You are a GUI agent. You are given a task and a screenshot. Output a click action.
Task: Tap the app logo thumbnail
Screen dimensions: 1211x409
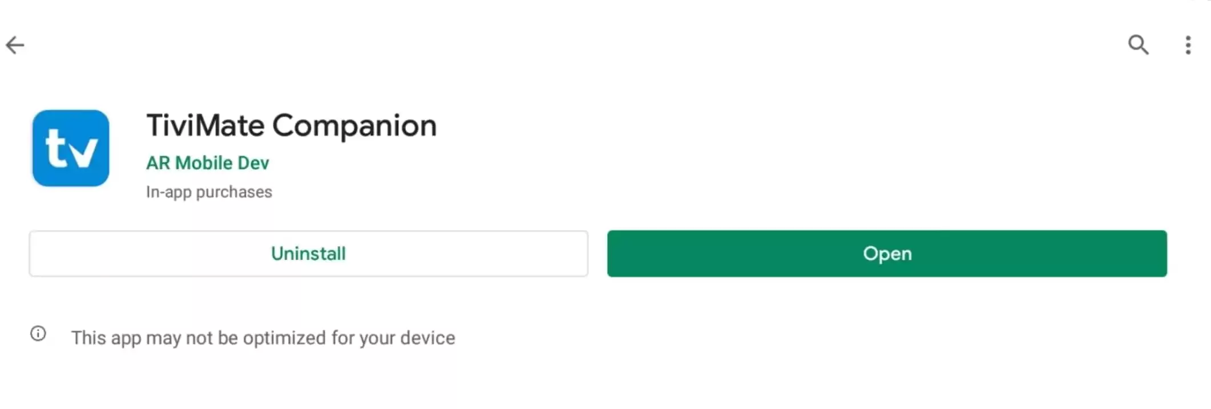pyautogui.click(x=71, y=148)
